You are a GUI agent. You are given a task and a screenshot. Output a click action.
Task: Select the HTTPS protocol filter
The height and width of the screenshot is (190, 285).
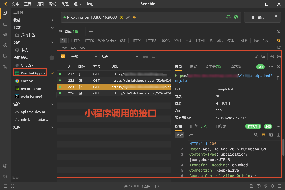(89, 41)
